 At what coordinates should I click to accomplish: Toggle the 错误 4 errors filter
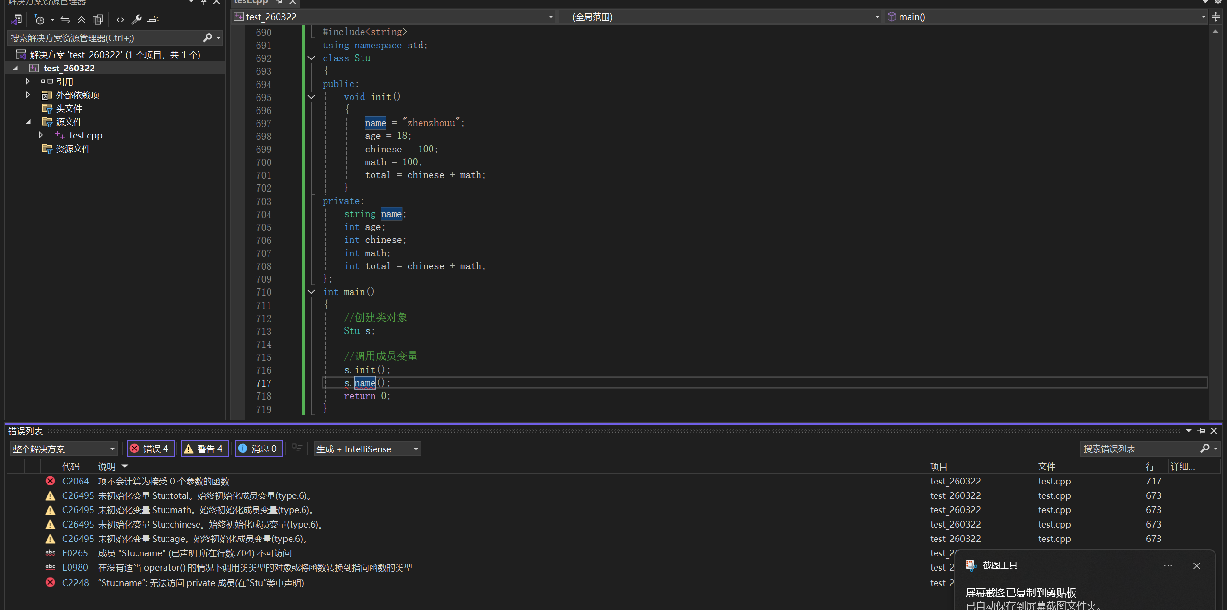150,449
